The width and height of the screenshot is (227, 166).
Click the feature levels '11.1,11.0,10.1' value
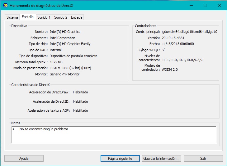coord(183,60)
